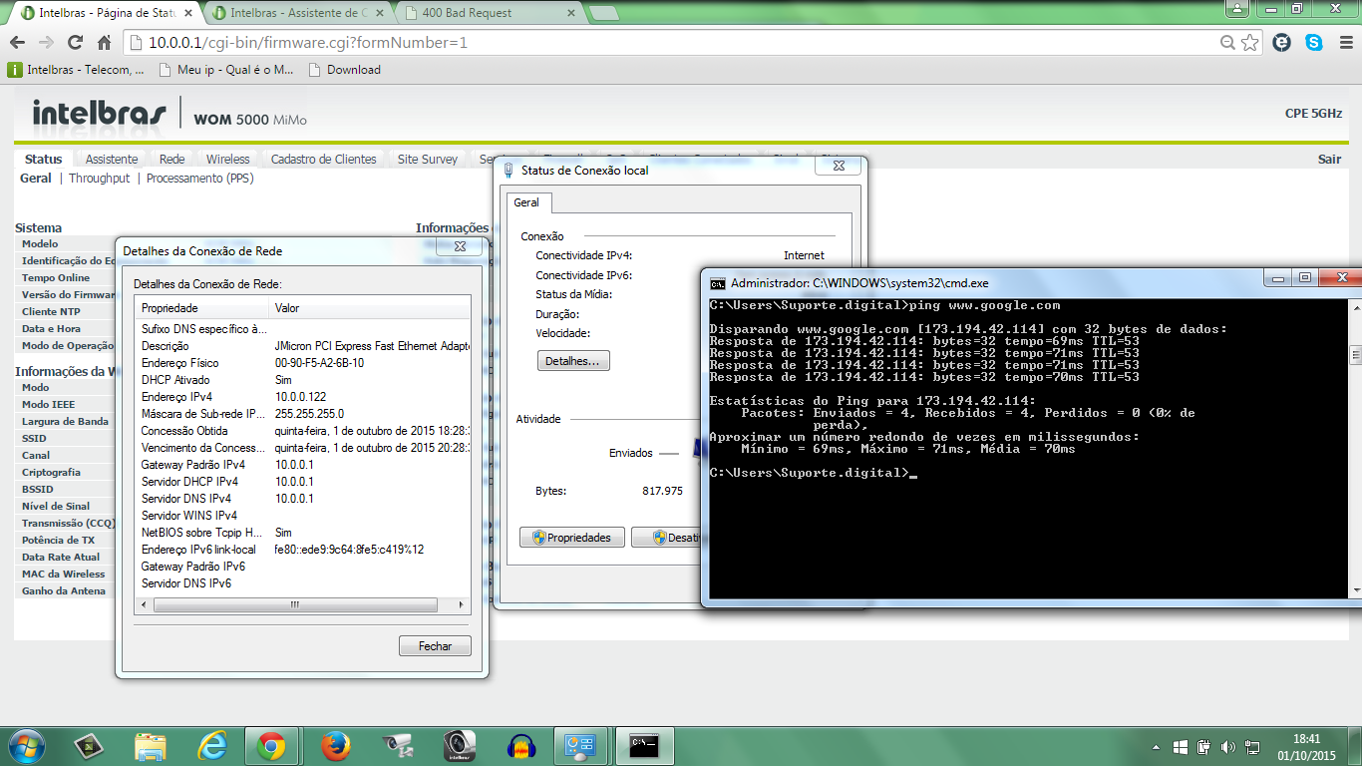Click the volume icon in system tray

coord(1226,747)
